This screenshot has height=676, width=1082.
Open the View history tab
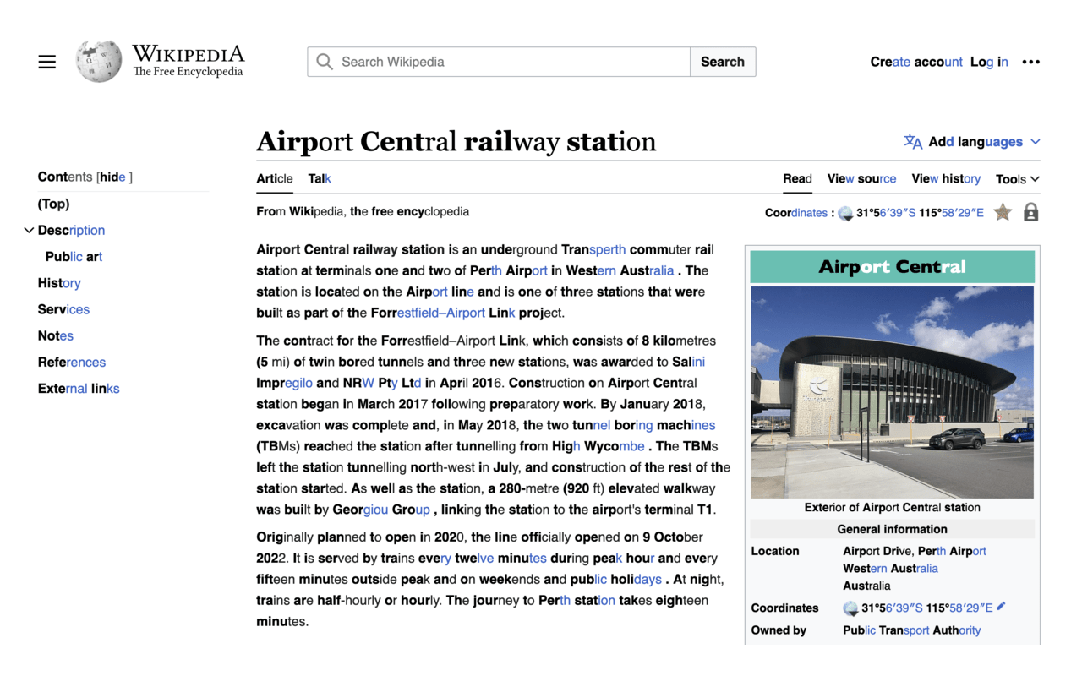point(946,178)
